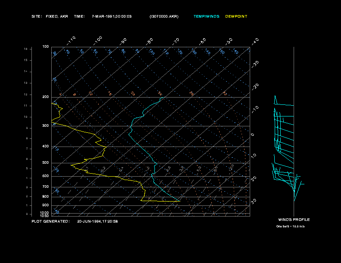The image size is (341, 263).
Task: Click the 12 label on height scale
Action: coord(26,95)
